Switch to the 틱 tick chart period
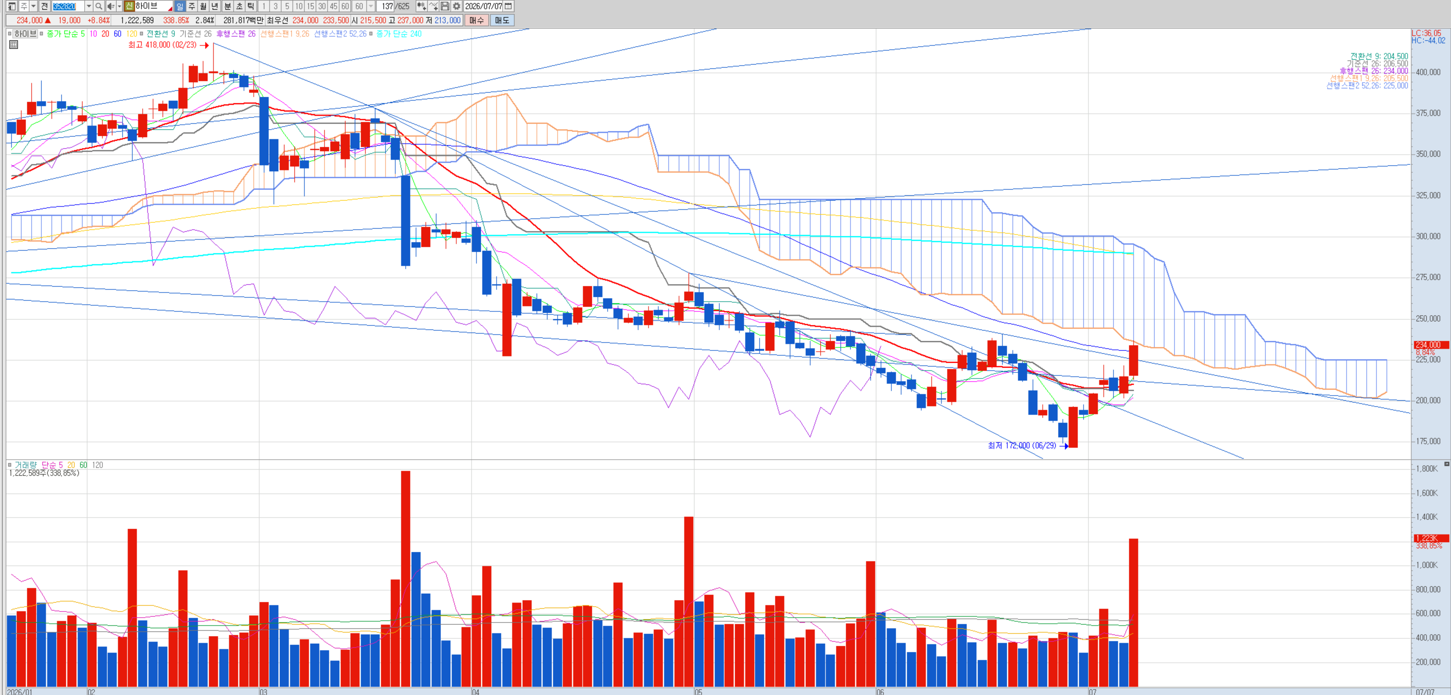This screenshot has height=695, width=1451. [x=251, y=6]
